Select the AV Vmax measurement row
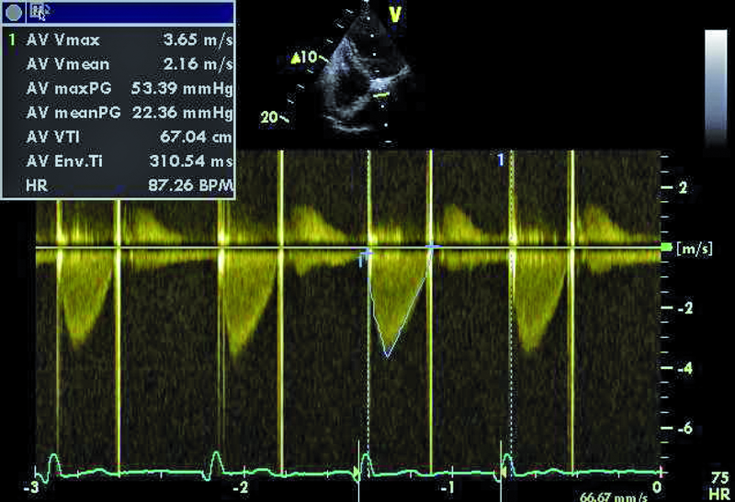 119,41
